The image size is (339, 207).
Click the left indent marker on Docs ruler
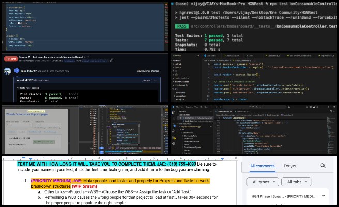(30, 159)
